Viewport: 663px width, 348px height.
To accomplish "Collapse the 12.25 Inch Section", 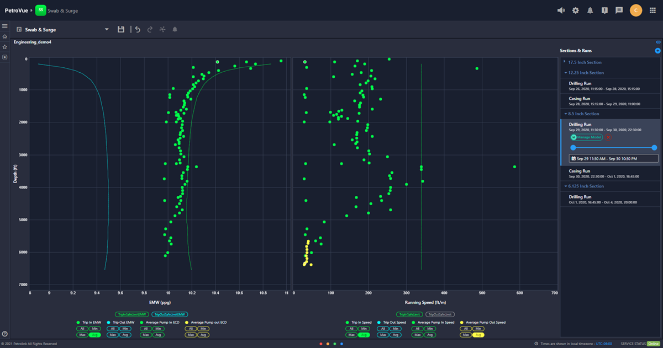I will (x=588, y=72).
